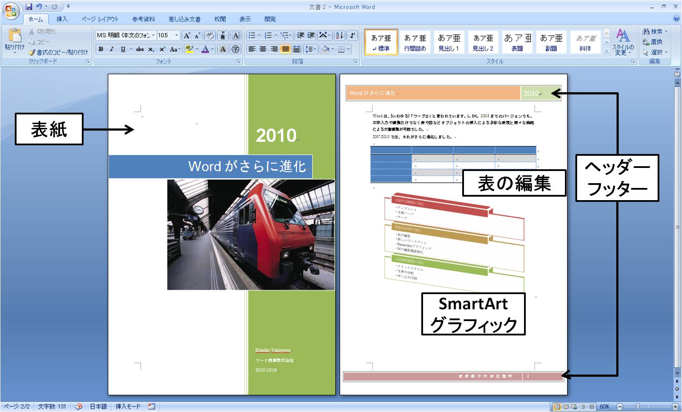Toggle Bold formatting
The height and width of the screenshot is (412, 682).
pyautogui.click(x=101, y=49)
